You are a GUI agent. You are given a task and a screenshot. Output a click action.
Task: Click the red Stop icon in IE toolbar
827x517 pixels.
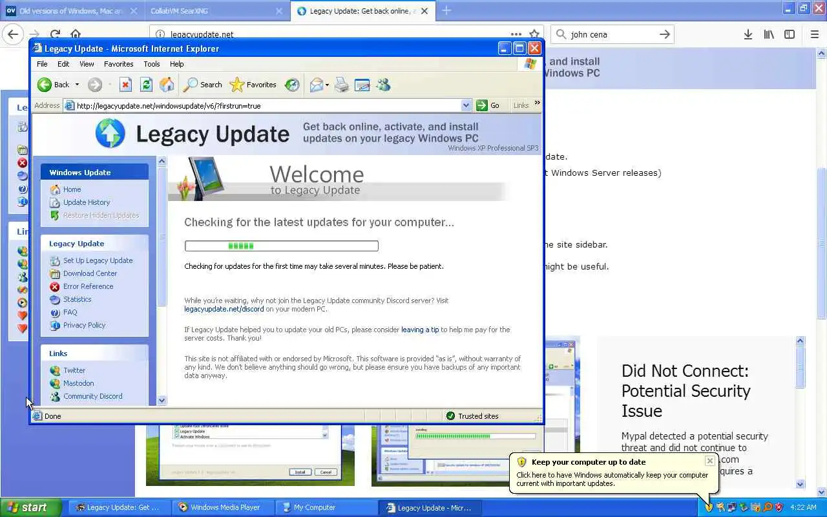pyautogui.click(x=126, y=85)
